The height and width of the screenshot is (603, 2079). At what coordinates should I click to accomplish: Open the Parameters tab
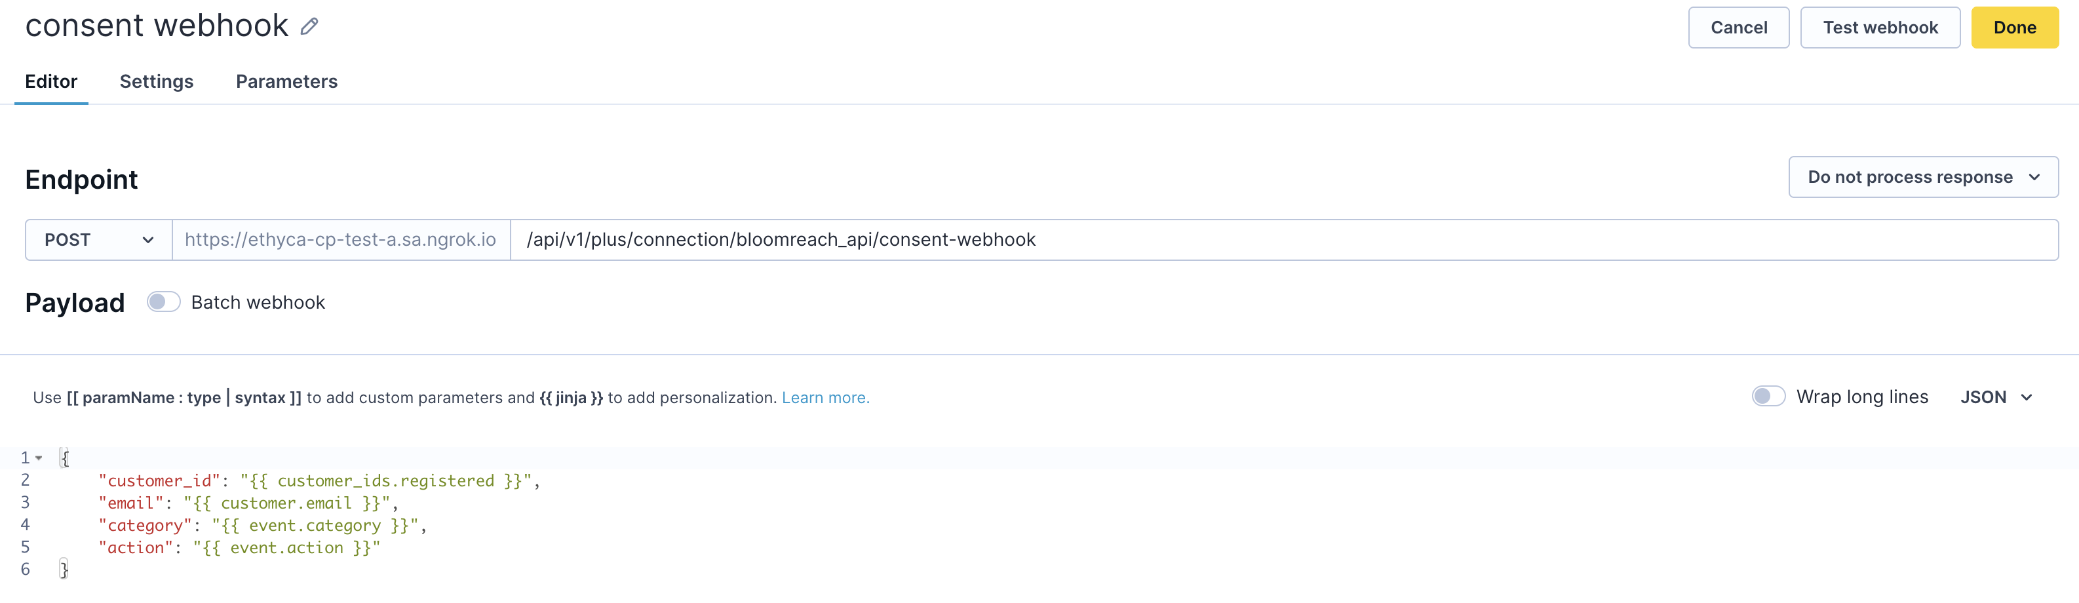(286, 81)
